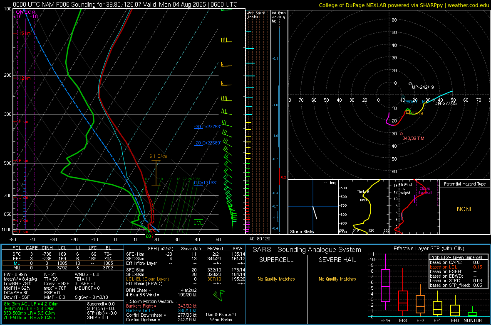Click the 9 km height marker
The height and width of the screenshot is (325, 491).
coord(23,122)
